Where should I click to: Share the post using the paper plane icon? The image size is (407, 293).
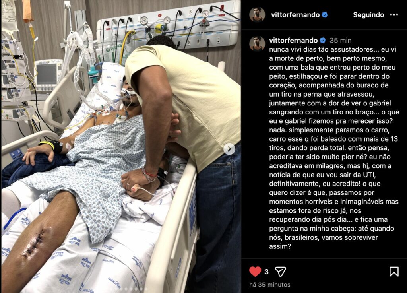pos(280,272)
